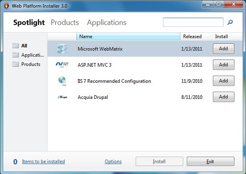This screenshot has width=246, height=174.
Task: Select the Applicati... category in sidebar
Action: click(x=33, y=55)
